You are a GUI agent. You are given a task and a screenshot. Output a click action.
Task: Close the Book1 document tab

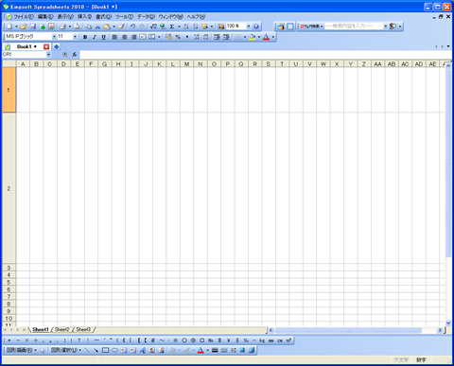[x=46, y=46]
